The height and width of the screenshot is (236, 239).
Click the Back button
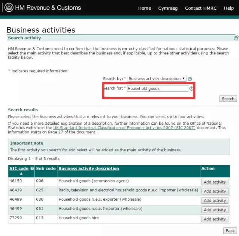(230, 231)
